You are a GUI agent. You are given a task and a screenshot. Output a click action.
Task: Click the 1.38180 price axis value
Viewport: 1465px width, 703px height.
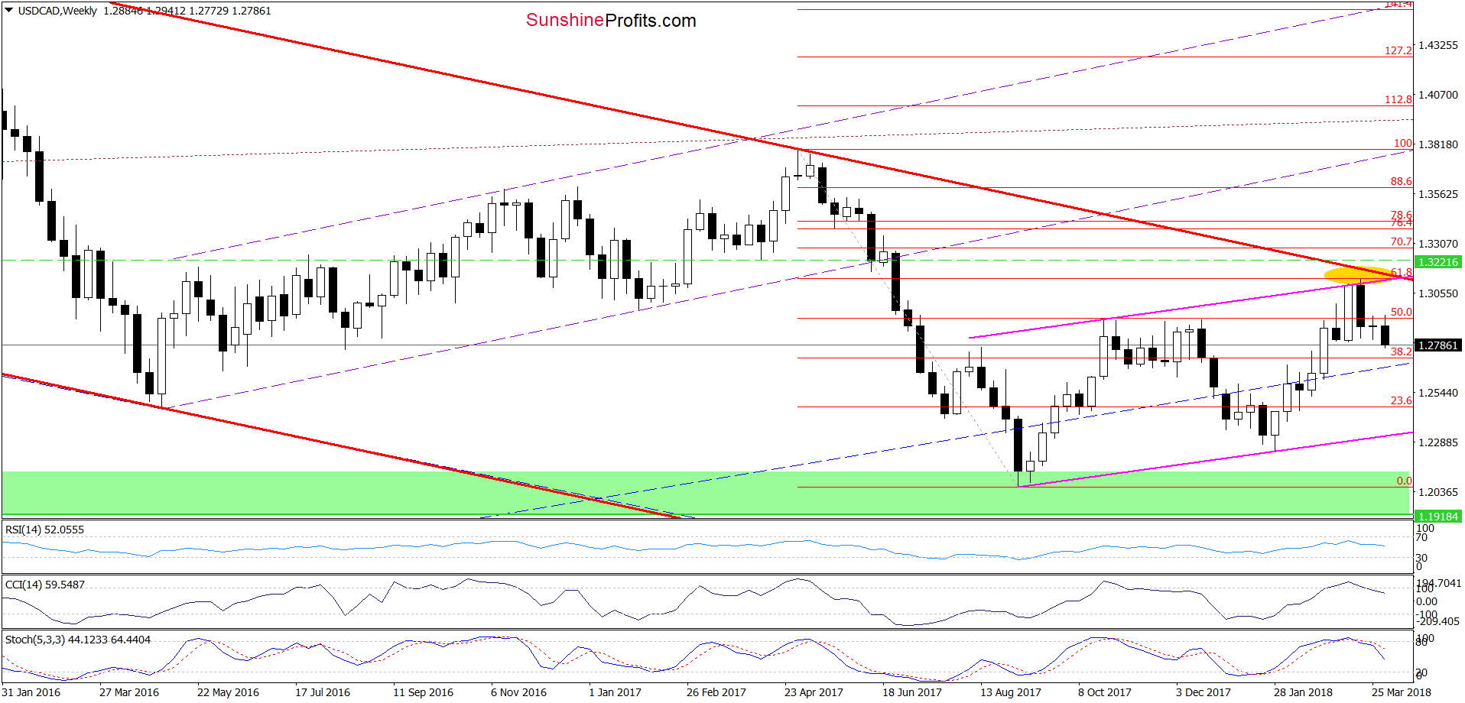[1438, 144]
